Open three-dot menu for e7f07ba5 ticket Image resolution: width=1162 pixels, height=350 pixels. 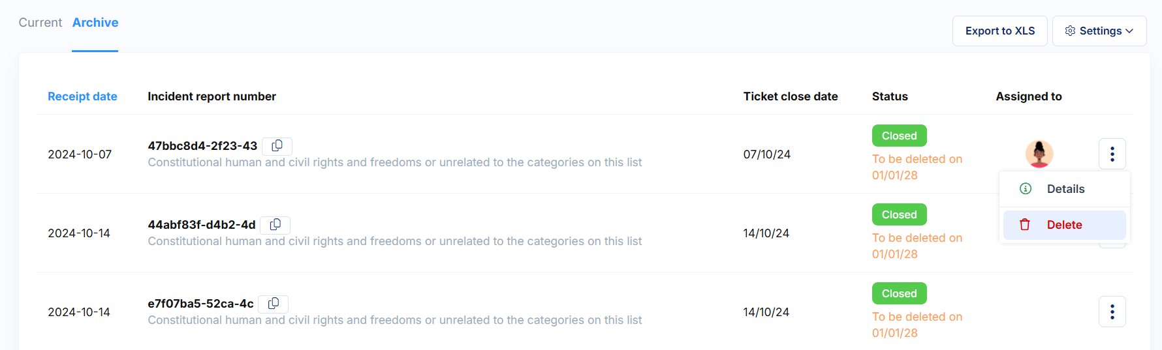coord(1112,312)
